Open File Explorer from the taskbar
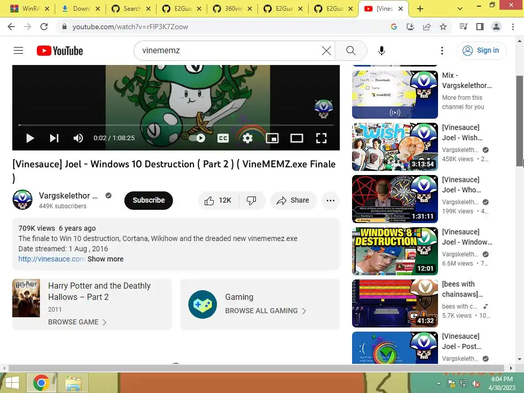Image resolution: width=524 pixels, height=393 pixels. click(73, 383)
